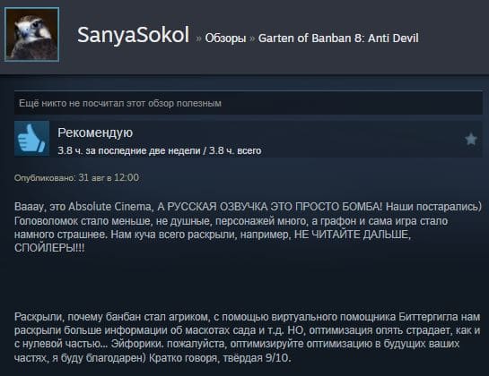The height and width of the screenshot is (376, 489).
Task: Click the playtime 3.8 ч. hours text
Action: point(160,150)
